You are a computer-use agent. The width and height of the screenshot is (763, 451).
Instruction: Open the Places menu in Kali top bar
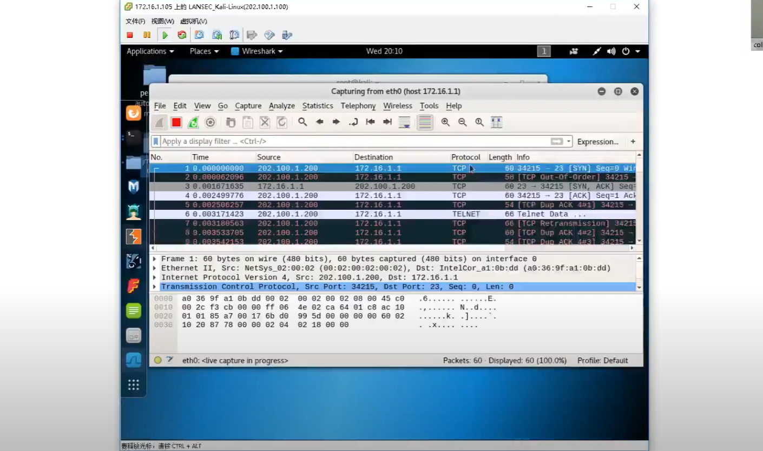[204, 51]
